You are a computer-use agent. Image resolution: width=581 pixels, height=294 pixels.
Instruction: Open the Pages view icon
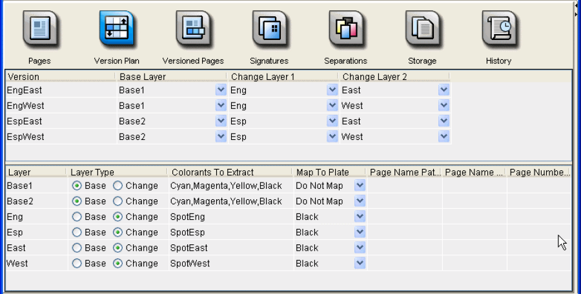(39, 30)
